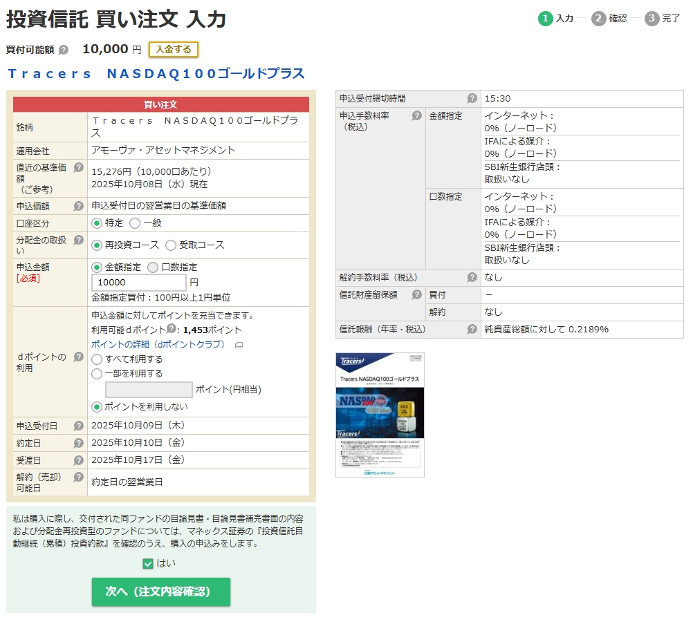Click the help icon beside 直近の基準価額
The height and width of the screenshot is (624, 693).
[x=79, y=168]
